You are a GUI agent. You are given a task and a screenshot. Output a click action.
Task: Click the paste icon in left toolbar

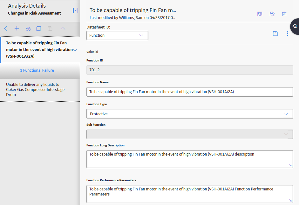pyautogui.click(x=50, y=29)
